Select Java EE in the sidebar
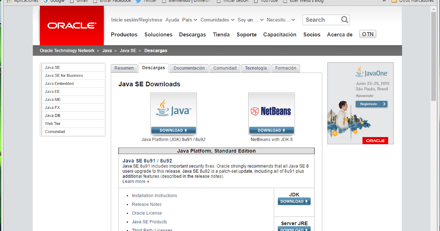440x231 pixels. (73, 92)
